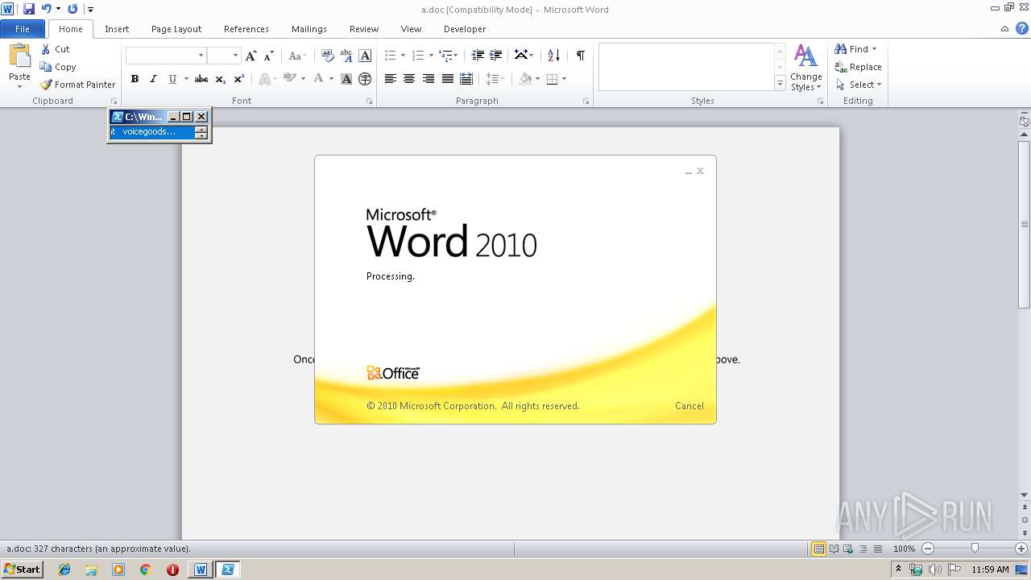The image size is (1031, 580).
Task: Toggle Show/Hide paragraph marks
Action: pos(580,56)
